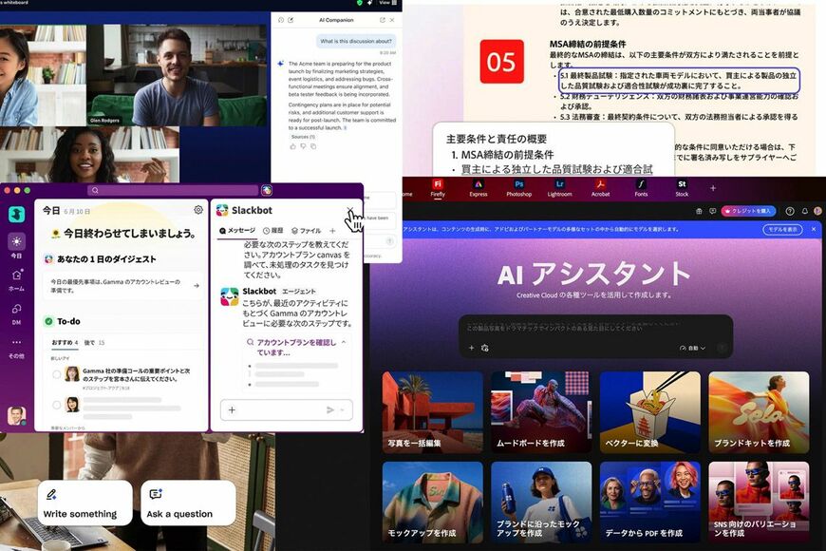Open the ベクターに変換 card
This screenshot has height=551, width=826.
click(x=650, y=411)
